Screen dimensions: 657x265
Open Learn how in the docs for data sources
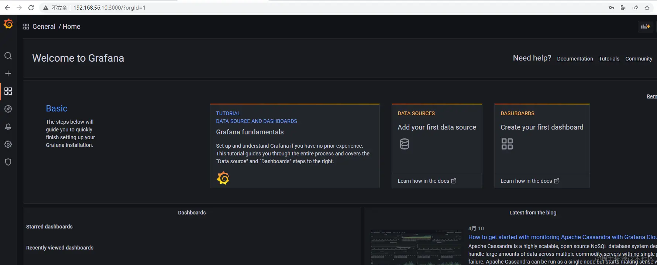click(427, 181)
